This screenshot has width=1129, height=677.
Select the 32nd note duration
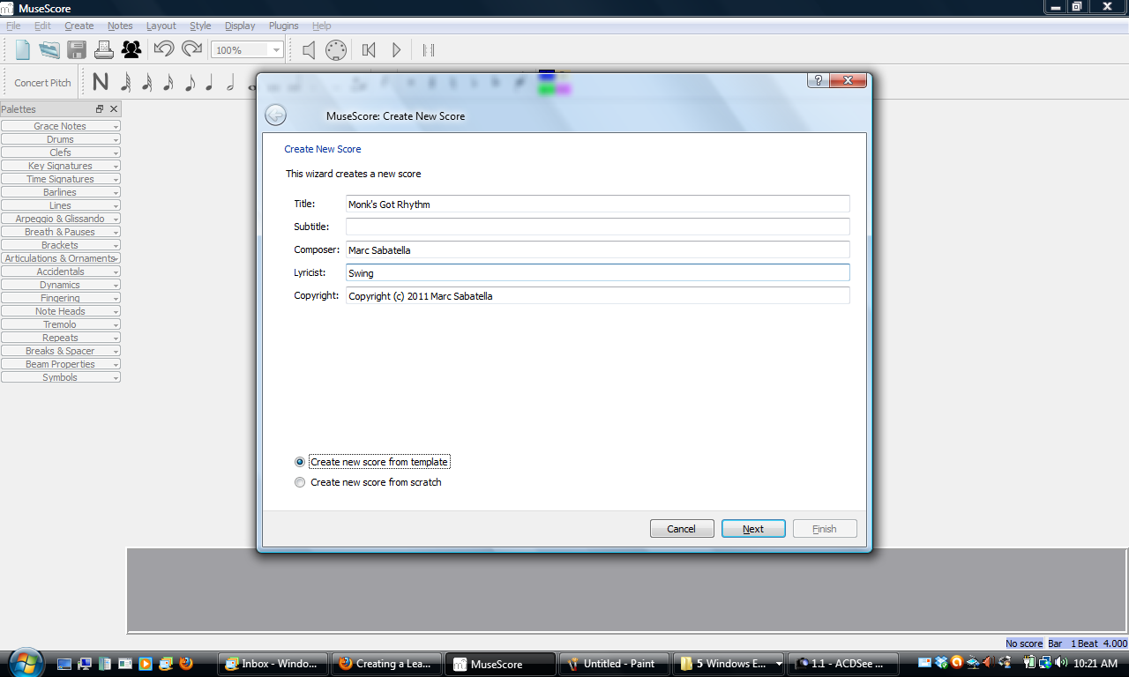point(146,83)
